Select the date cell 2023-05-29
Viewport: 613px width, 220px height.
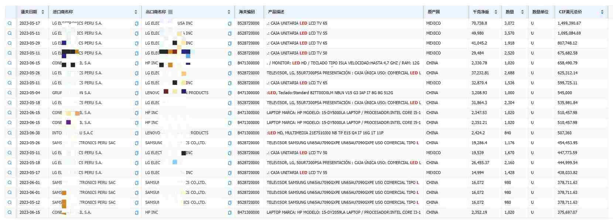point(30,43)
